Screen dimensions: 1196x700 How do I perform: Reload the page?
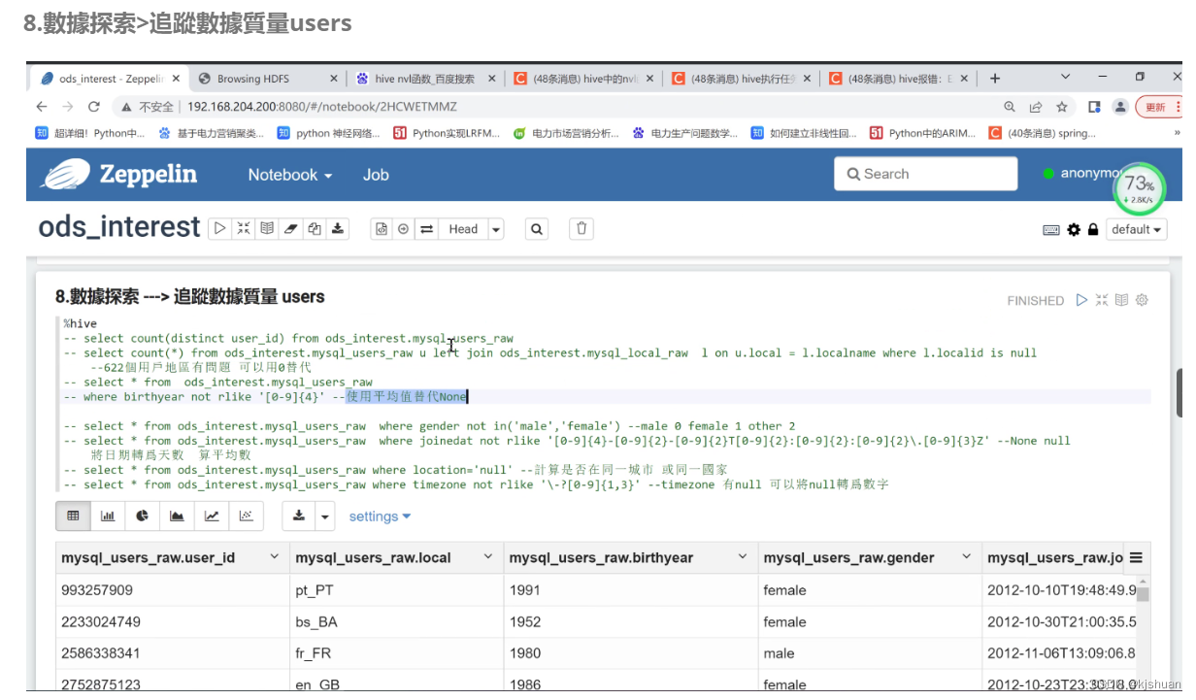pyautogui.click(x=93, y=107)
